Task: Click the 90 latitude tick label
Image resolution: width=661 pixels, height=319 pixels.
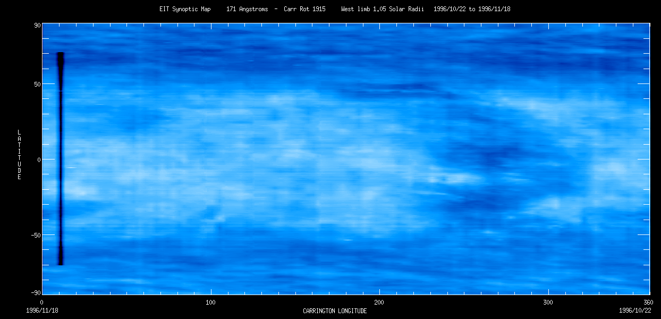Action: pos(37,25)
